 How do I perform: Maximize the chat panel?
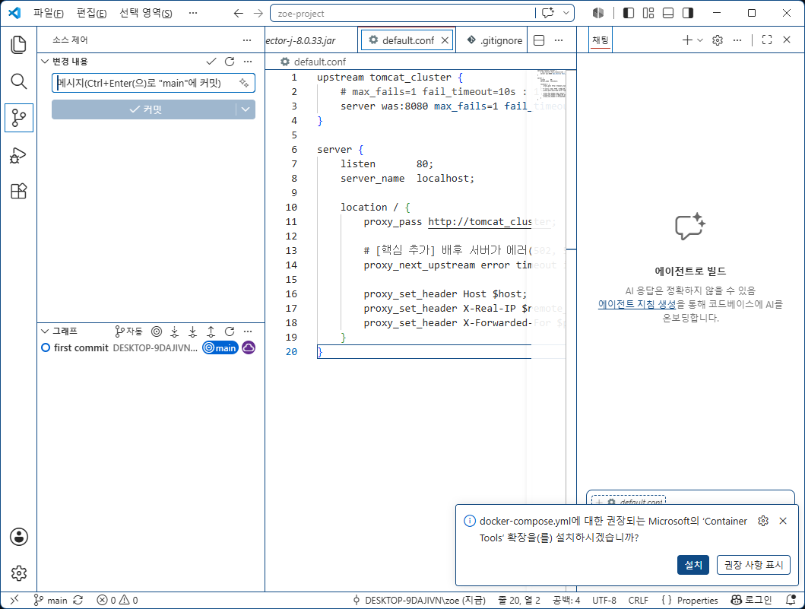[x=767, y=40]
